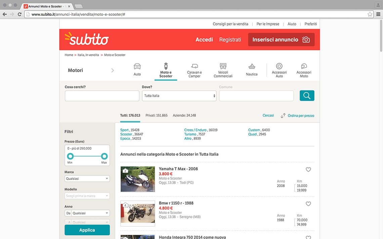Open the Aiuto help link
The image size is (383, 239).
point(292,24)
